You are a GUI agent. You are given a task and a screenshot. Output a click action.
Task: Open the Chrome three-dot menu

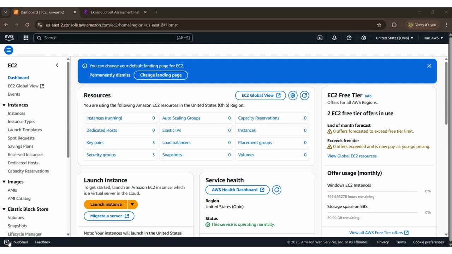click(x=446, y=25)
